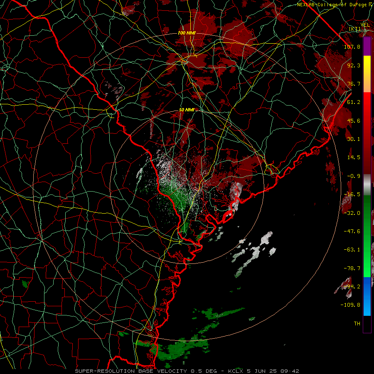Select the 76.7 value on velocity scale
374x374 pixels.
click(x=354, y=84)
